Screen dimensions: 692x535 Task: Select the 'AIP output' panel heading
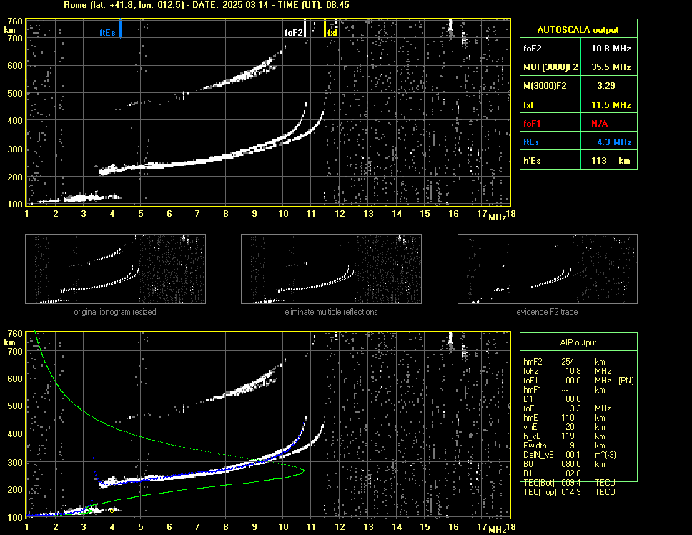click(x=578, y=343)
